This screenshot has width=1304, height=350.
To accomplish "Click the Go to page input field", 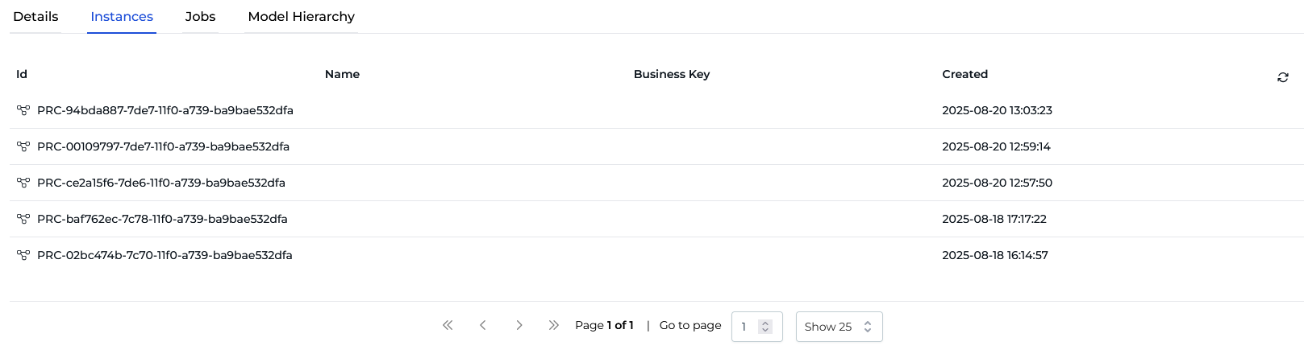I will pos(747,327).
